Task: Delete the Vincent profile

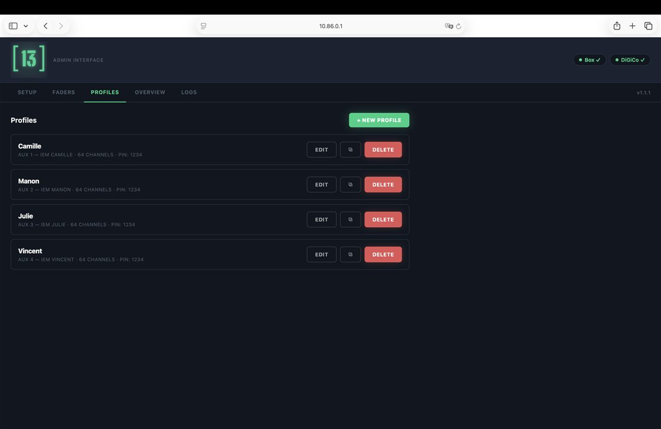Action: click(383, 254)
